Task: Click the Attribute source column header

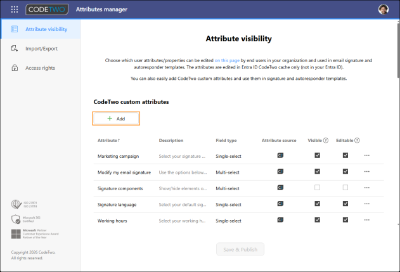Action: [279, 140]
